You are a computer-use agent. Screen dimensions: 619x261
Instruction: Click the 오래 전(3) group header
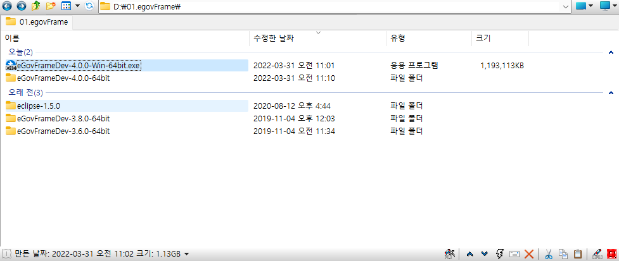pos(26,93)
